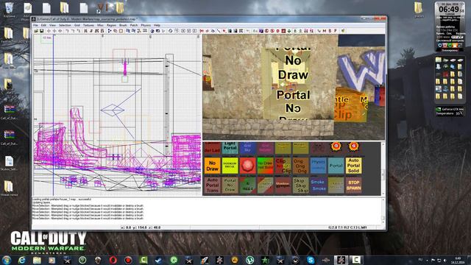Select the Auto Portal Trans texture

[x=213, y=185]
